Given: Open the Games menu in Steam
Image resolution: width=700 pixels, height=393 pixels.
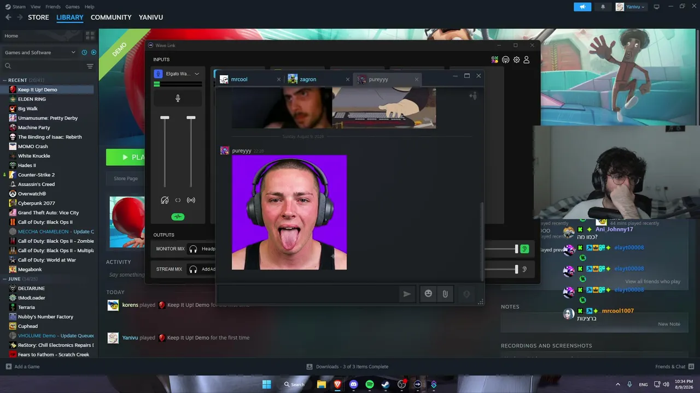Looking at the screenshot, I should (72, 7).
